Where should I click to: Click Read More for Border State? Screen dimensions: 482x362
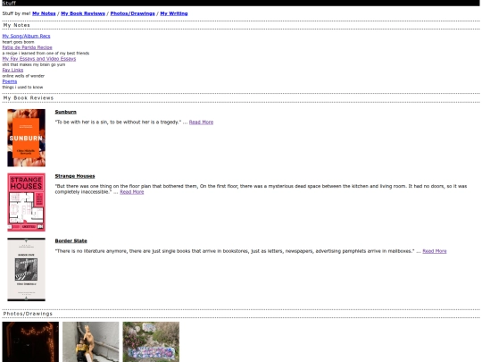pos(435,251)
